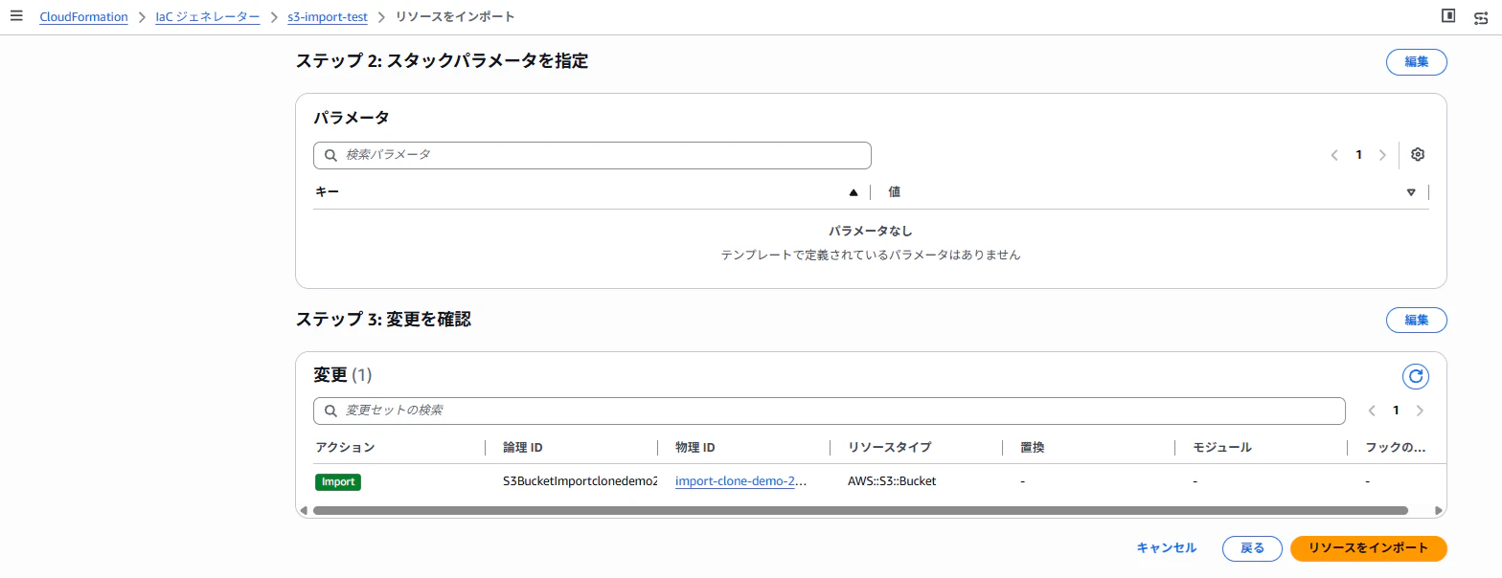Click 戻る to go back
Image resolution: width=1502 pixels, height=578 pixels.
coord(1252,548)
